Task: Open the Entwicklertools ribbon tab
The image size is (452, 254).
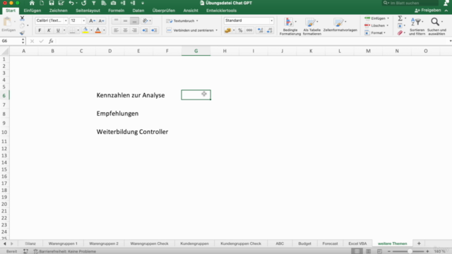Action: click(221, 11)
